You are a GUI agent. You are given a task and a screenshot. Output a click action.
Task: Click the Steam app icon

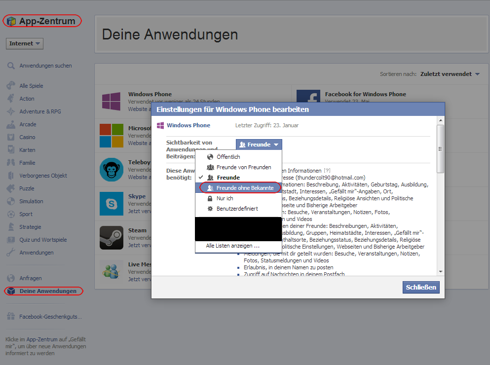tap(112, 238)
